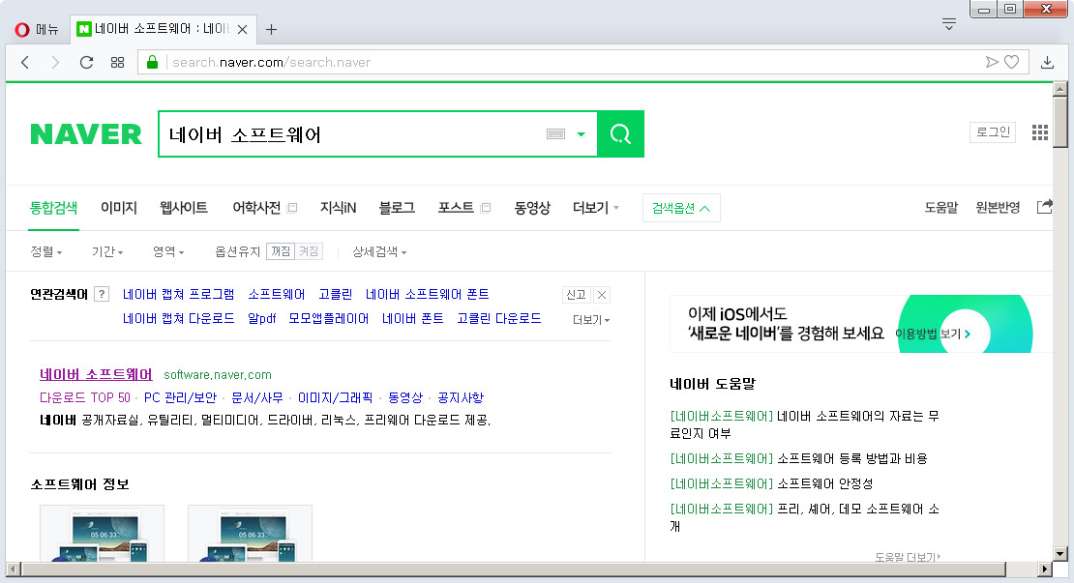Click related search 고클린
Viewport: 1074px width, 583px height.
[x=336, y=294]
